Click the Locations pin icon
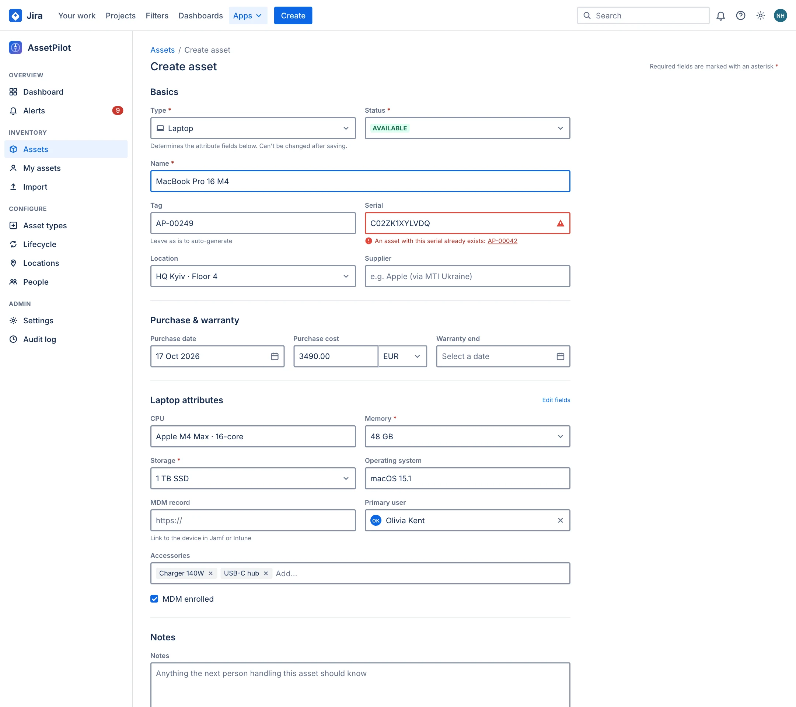Viewport: 796px width, 707px height. tap(13, 263)
